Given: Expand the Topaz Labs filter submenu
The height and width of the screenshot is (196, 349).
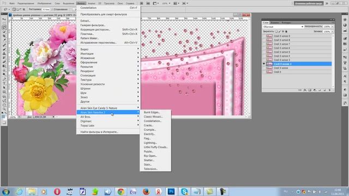Looking at the screenshot, I should point(109,126).
